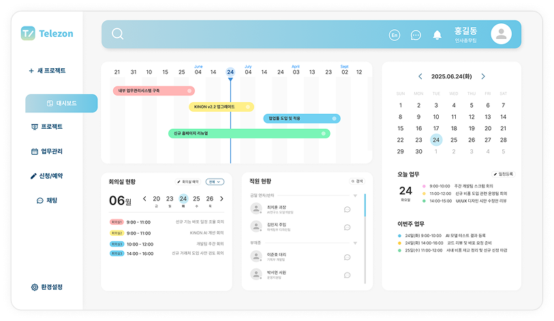Screen dimensions: 554x321
Task: Open 업무관리 in the sidebar
Action: coord(47,151)
